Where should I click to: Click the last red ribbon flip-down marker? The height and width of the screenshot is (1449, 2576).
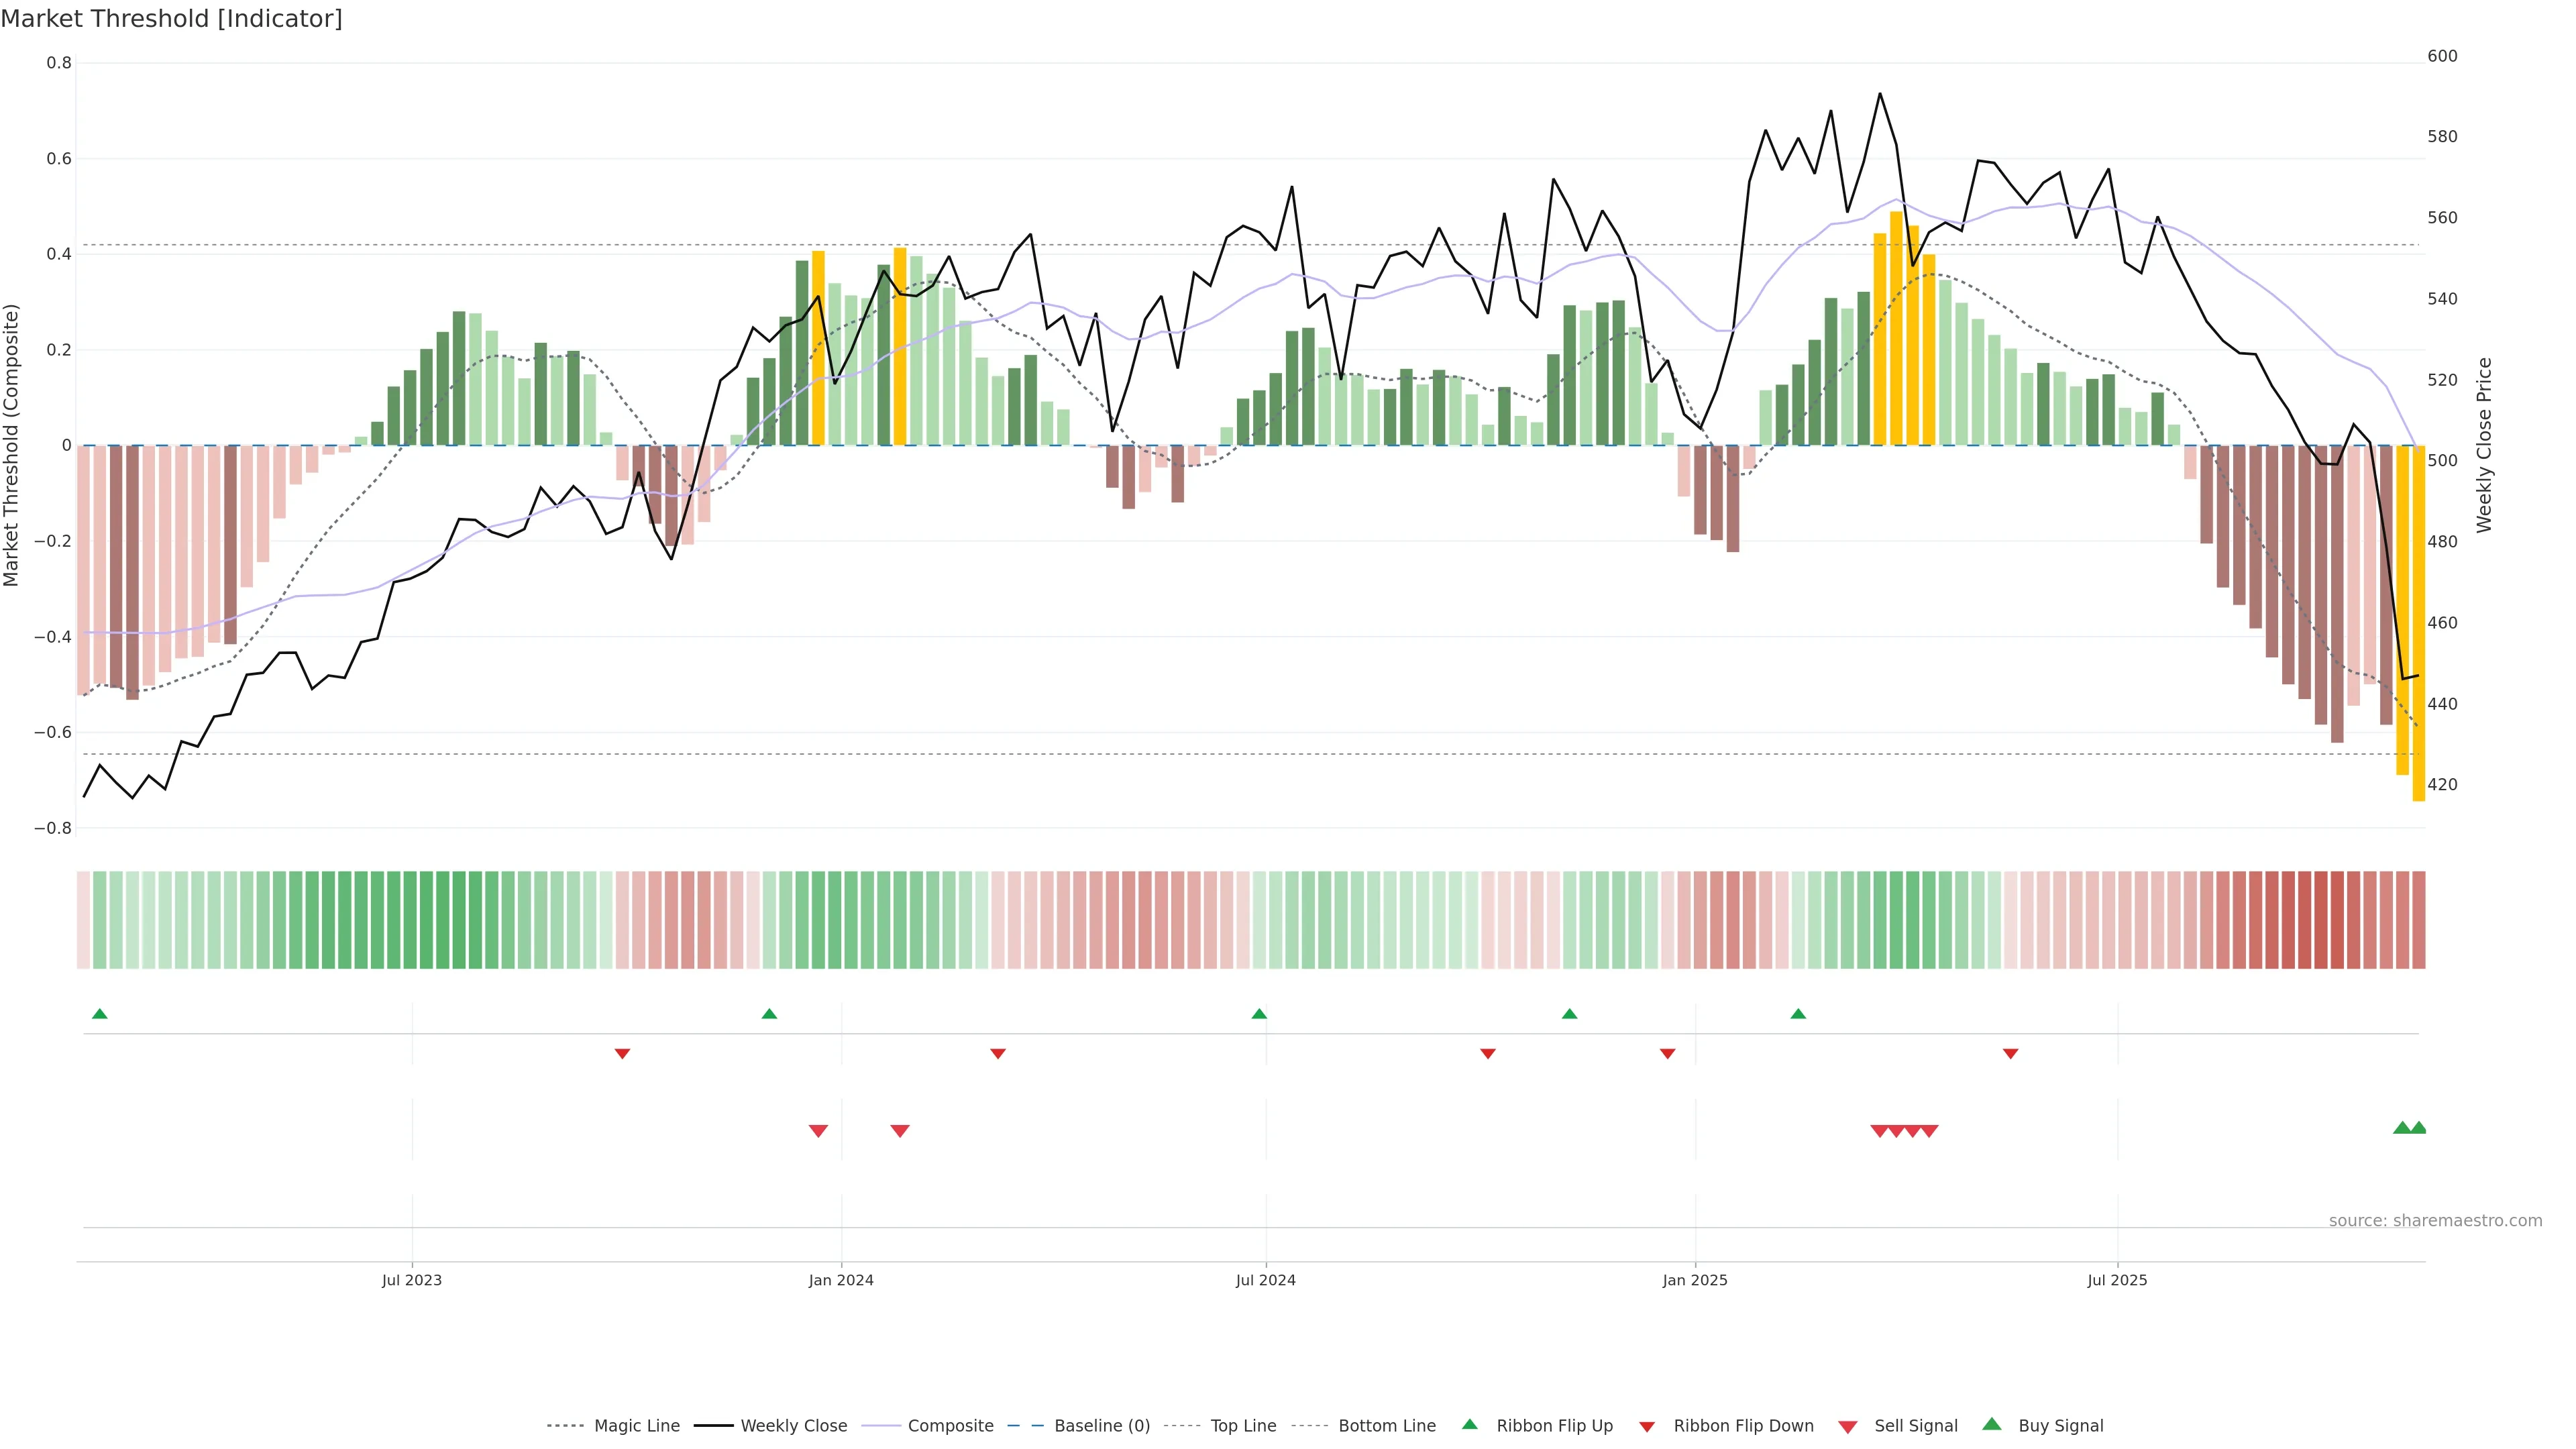(x=2010, y=1054)
